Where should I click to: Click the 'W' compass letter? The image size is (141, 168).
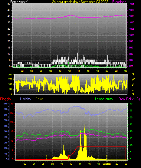(x=133, y=79)
